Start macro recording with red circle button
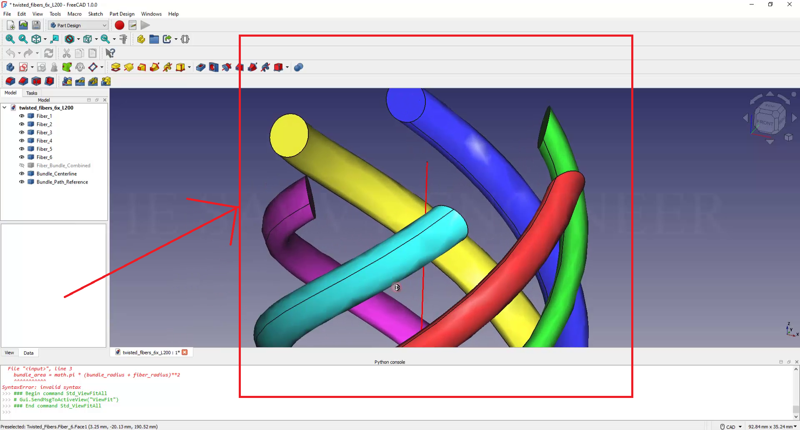The image size is (800, 430). coord(120,25)
